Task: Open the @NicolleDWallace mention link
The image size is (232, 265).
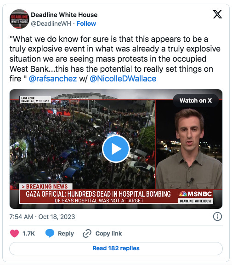Action: [123, 79]
